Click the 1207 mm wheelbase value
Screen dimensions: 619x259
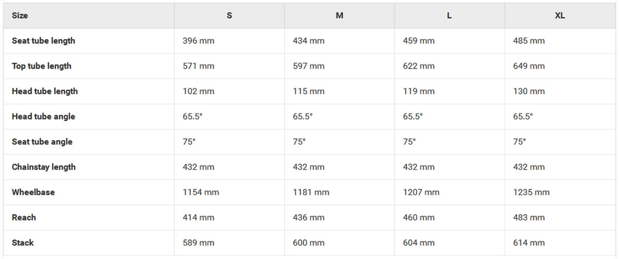click(421, 192)
